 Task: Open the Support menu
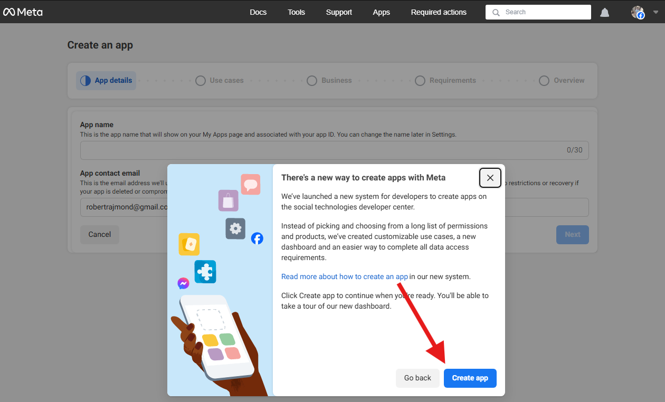339,12
